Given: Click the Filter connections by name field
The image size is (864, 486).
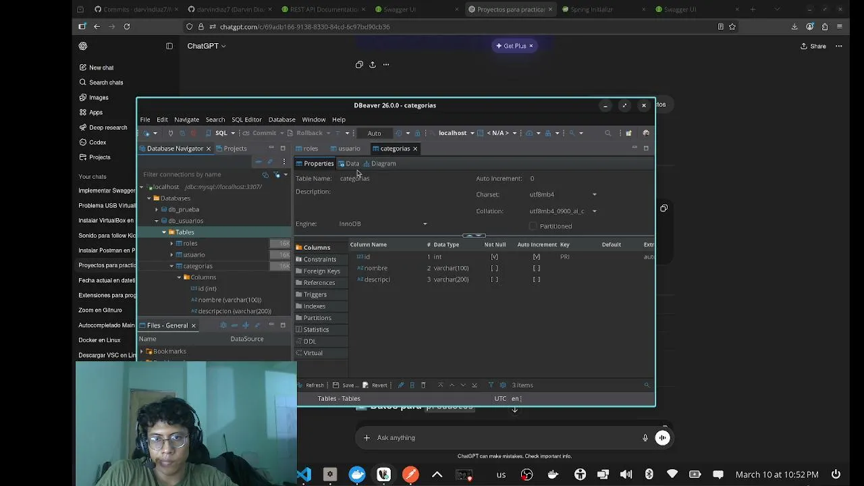Looking at the screenshot, I should pyautogui.click(x=199, y=174).
